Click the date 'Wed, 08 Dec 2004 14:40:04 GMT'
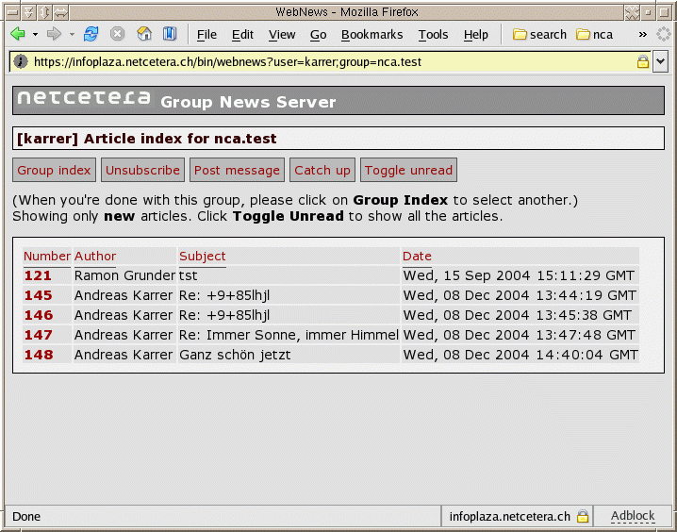677x532 pixels. [x=520, y=355]
